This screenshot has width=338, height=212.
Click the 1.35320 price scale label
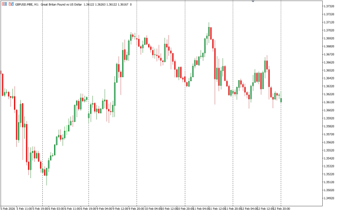(329, 166)
